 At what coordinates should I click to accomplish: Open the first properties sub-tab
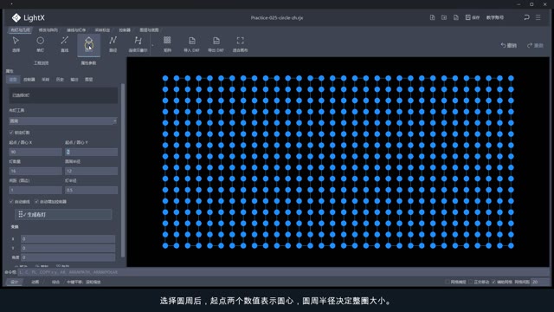point(13,80)
